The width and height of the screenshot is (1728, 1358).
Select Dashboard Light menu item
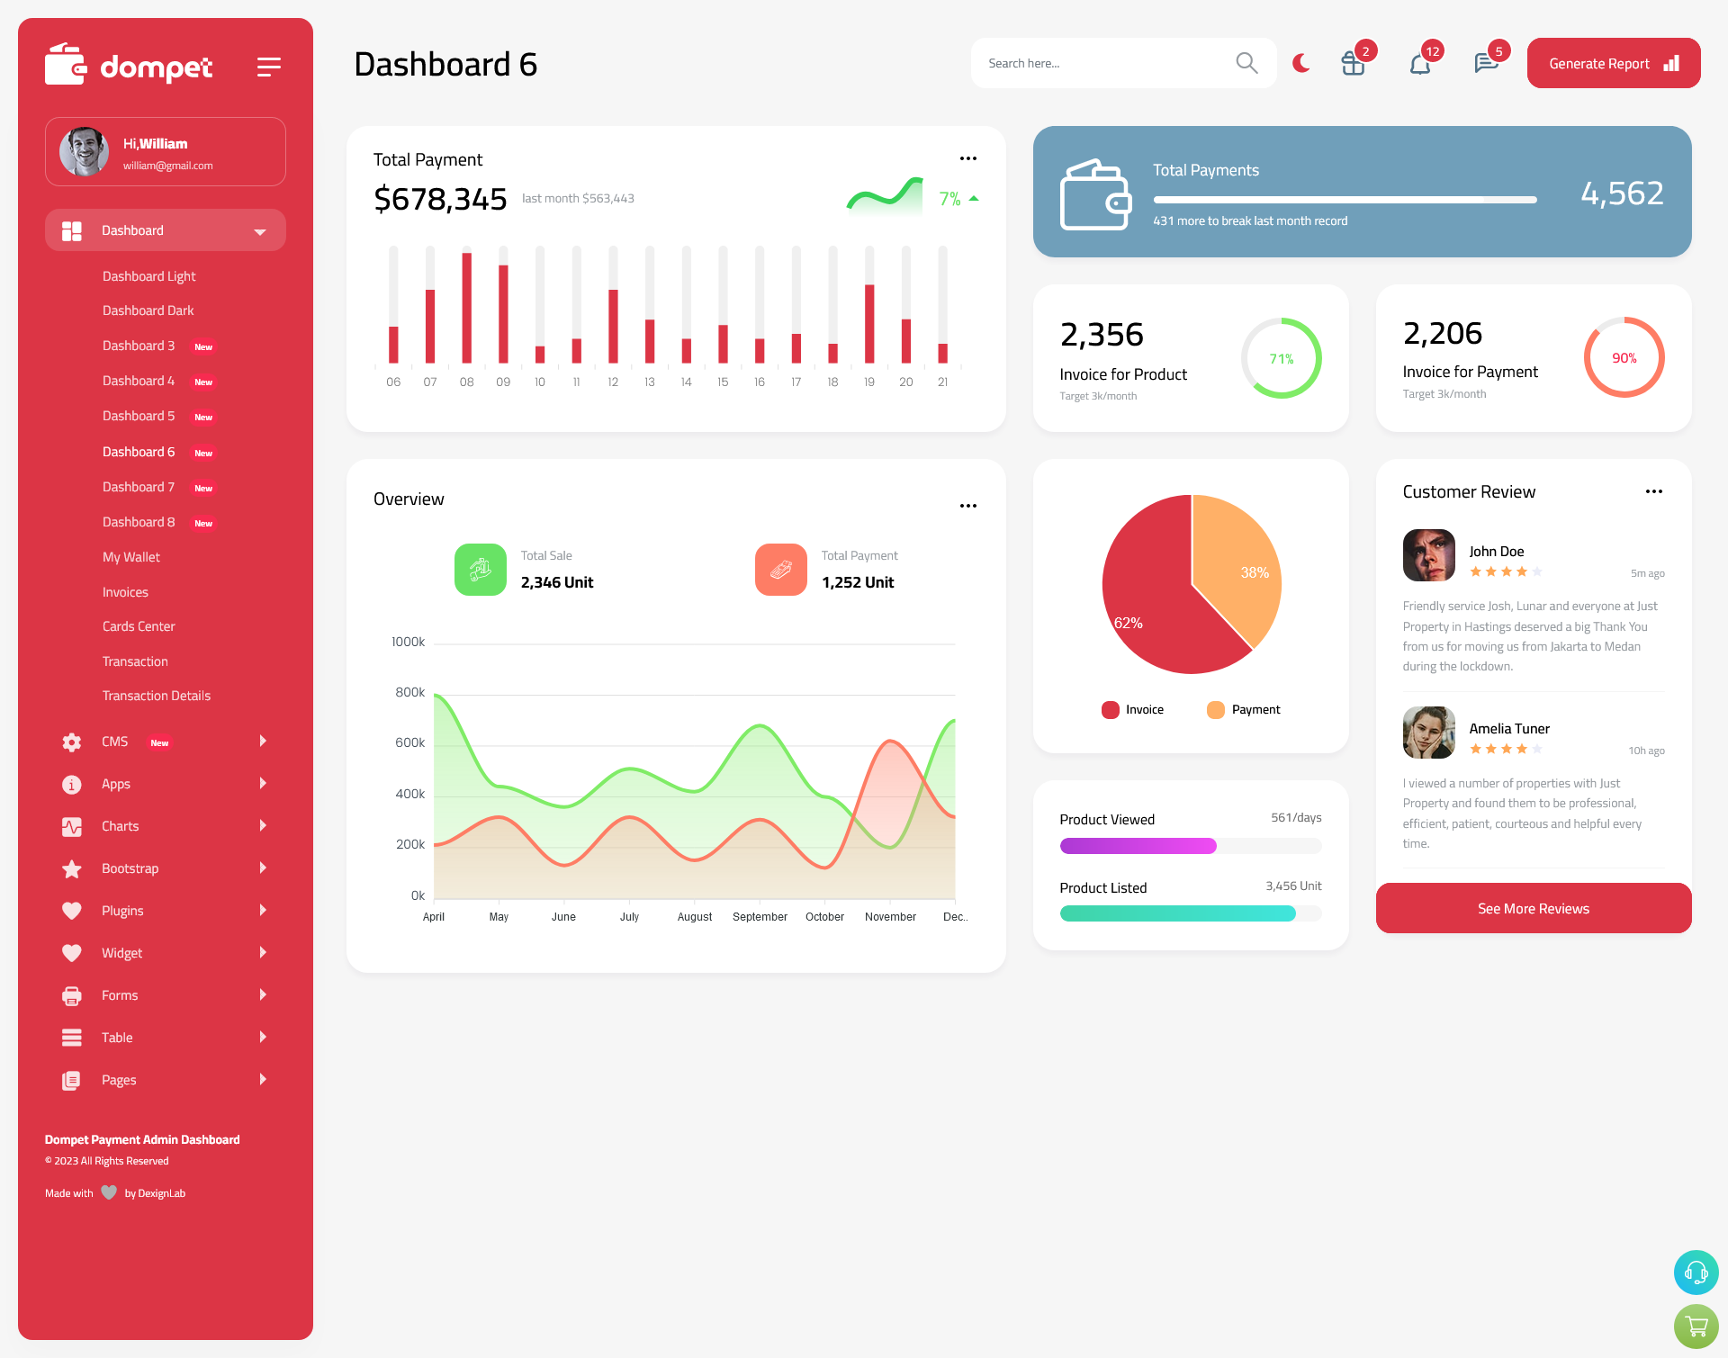pos(148,275)
